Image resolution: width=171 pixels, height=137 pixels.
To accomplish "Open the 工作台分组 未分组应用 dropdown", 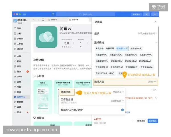I will tap(117, 101).
